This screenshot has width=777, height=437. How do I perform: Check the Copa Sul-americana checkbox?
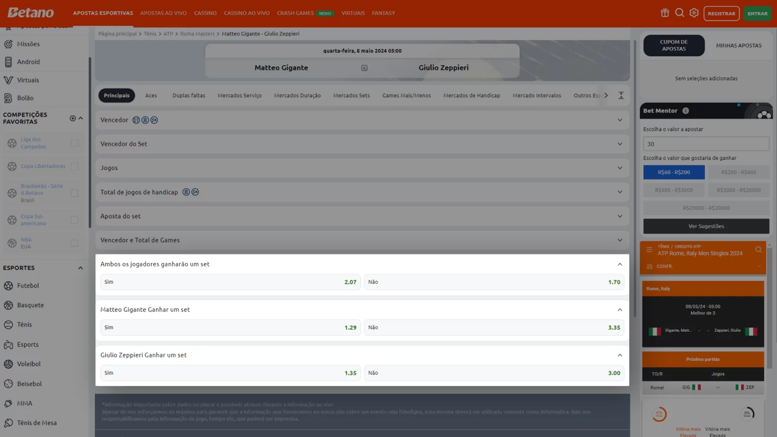[75, 220]
